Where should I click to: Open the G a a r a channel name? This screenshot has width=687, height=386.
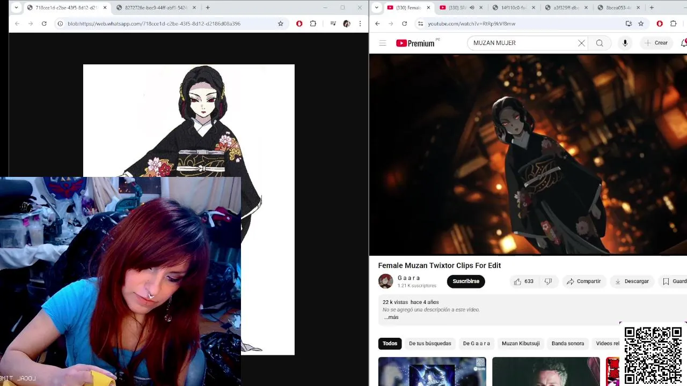point(408,278)
